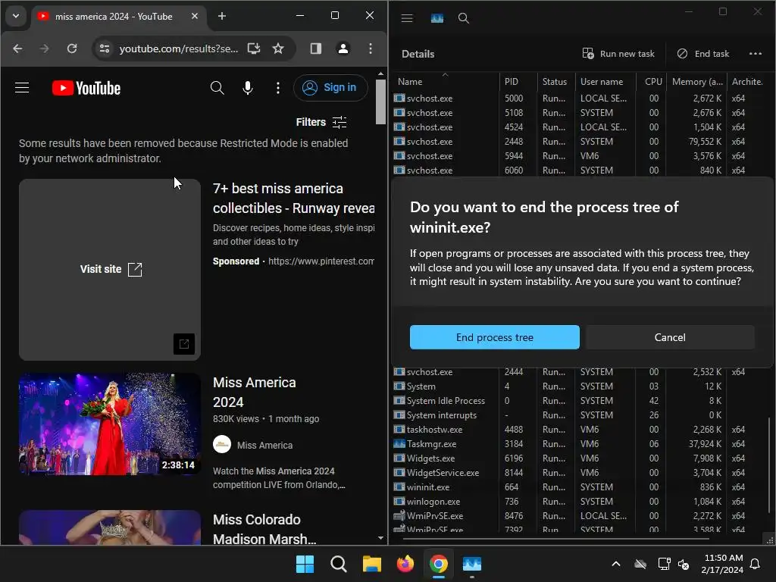The height and width of the screenshot is (582, 776).
Task: Open YouTube search Filters
Action: 321,122
